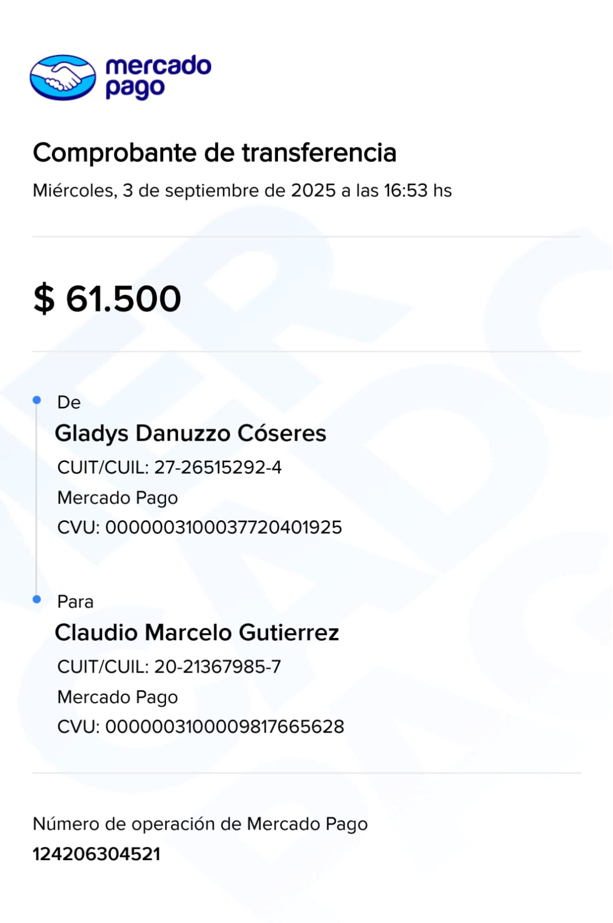
Task: Select the transfer date and time line
Action: click(242, 190)
